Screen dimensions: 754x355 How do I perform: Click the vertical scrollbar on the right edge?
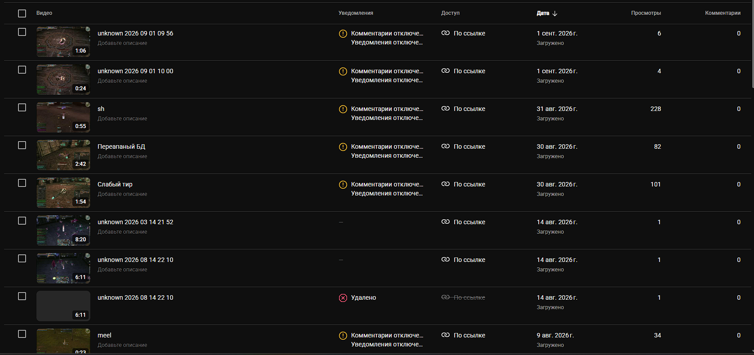[x=752, y=44]
